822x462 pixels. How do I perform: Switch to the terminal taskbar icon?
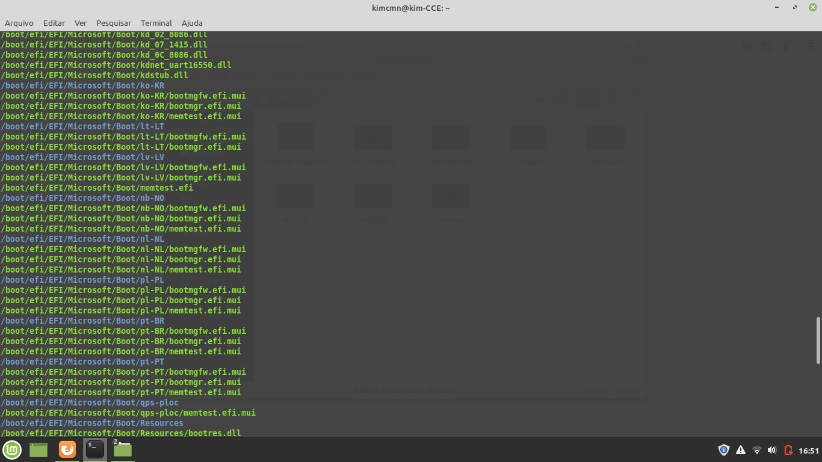pos(95,449)
